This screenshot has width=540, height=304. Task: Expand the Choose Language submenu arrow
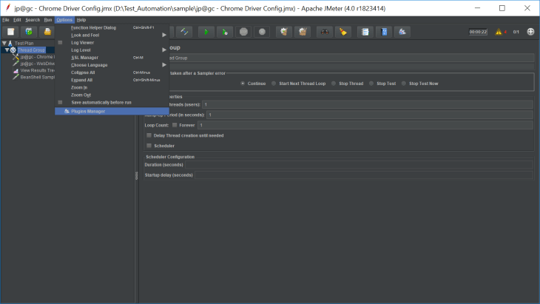[164, 65]
